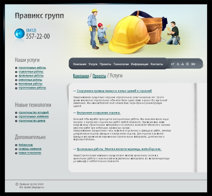Click the print version icon

178,64
